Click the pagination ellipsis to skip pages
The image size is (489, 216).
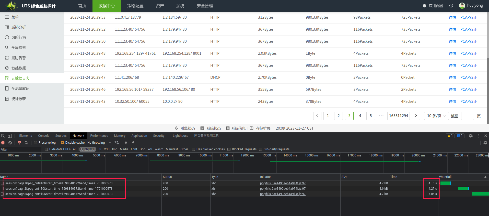(381, 116)
